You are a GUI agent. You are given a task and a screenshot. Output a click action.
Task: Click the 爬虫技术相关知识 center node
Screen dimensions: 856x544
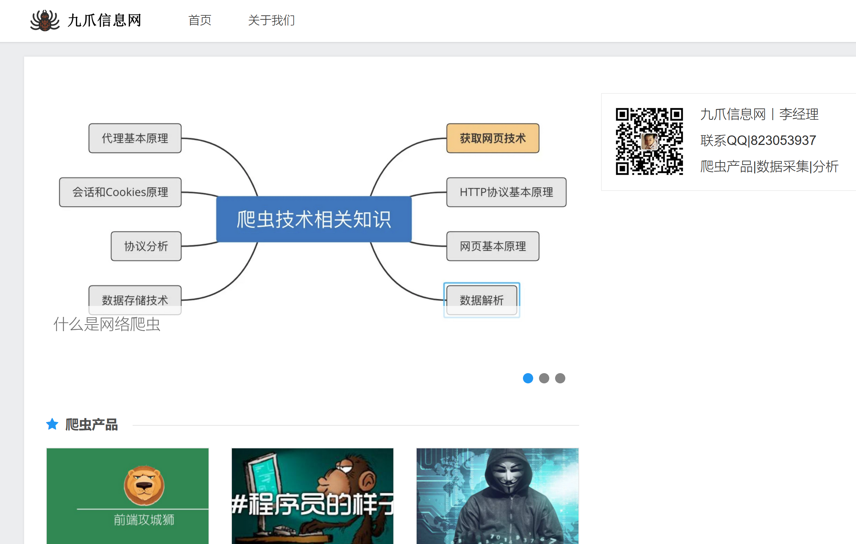pos(314,219)
